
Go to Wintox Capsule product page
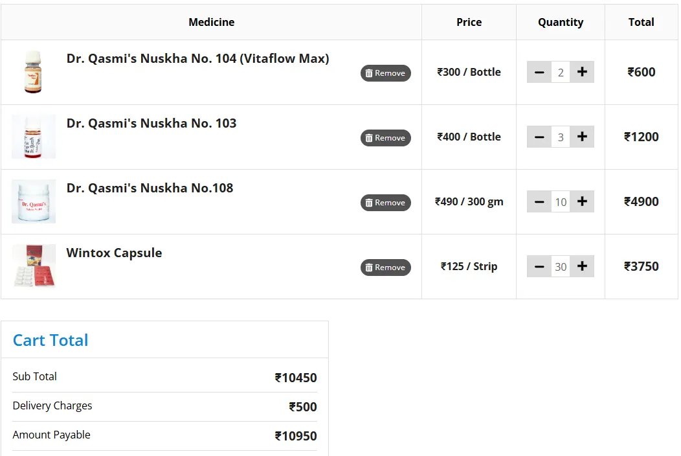(114, 253)
